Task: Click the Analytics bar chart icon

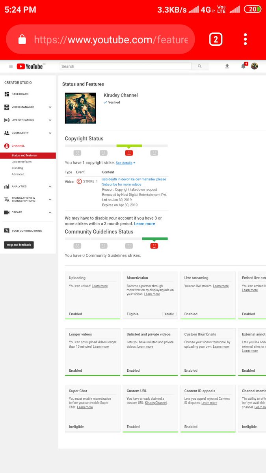Action: [7, 186]
